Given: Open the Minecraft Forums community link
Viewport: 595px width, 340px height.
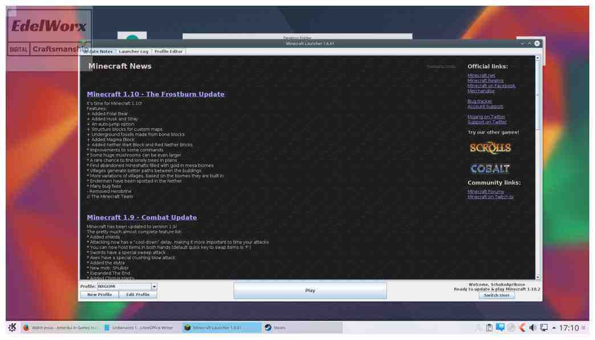Looking at the screenshot, I should click(486, 192).
